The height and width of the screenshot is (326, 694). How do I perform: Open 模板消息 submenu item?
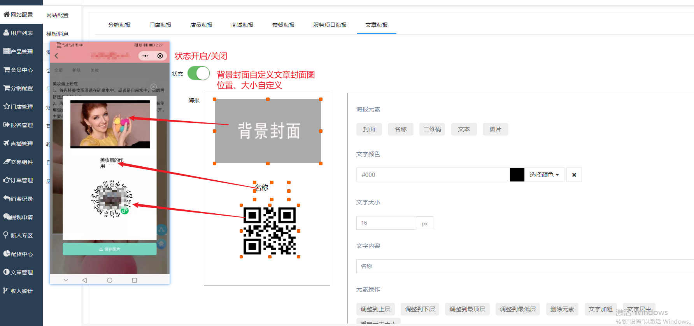coord(57,34)
